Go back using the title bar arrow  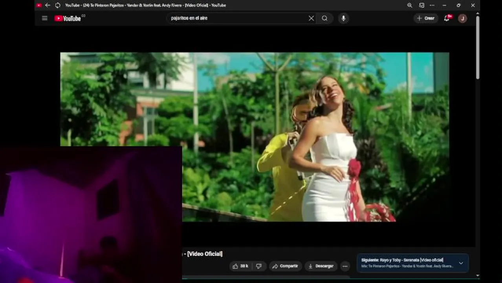[48, 5]
